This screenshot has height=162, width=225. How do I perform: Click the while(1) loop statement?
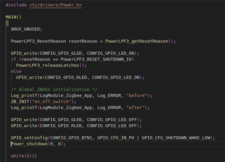tap(22, 156)
